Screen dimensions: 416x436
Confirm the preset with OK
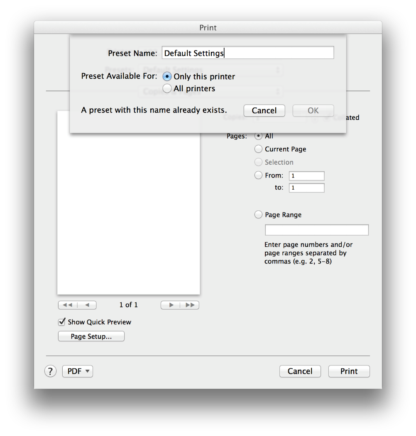(x=313, y=110)
